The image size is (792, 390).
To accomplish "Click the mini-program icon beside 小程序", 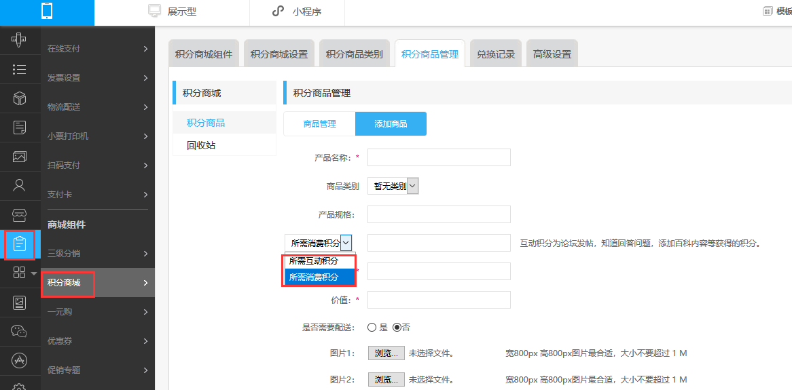I will [278, 12].
